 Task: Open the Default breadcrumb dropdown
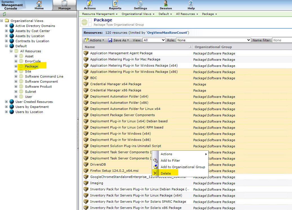(x=165, y=14)
